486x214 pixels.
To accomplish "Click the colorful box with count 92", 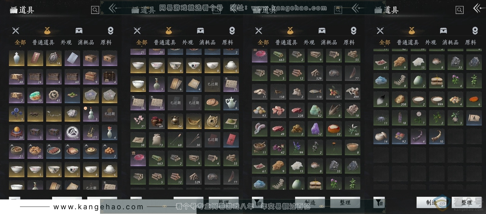I will tap(400, 136).
